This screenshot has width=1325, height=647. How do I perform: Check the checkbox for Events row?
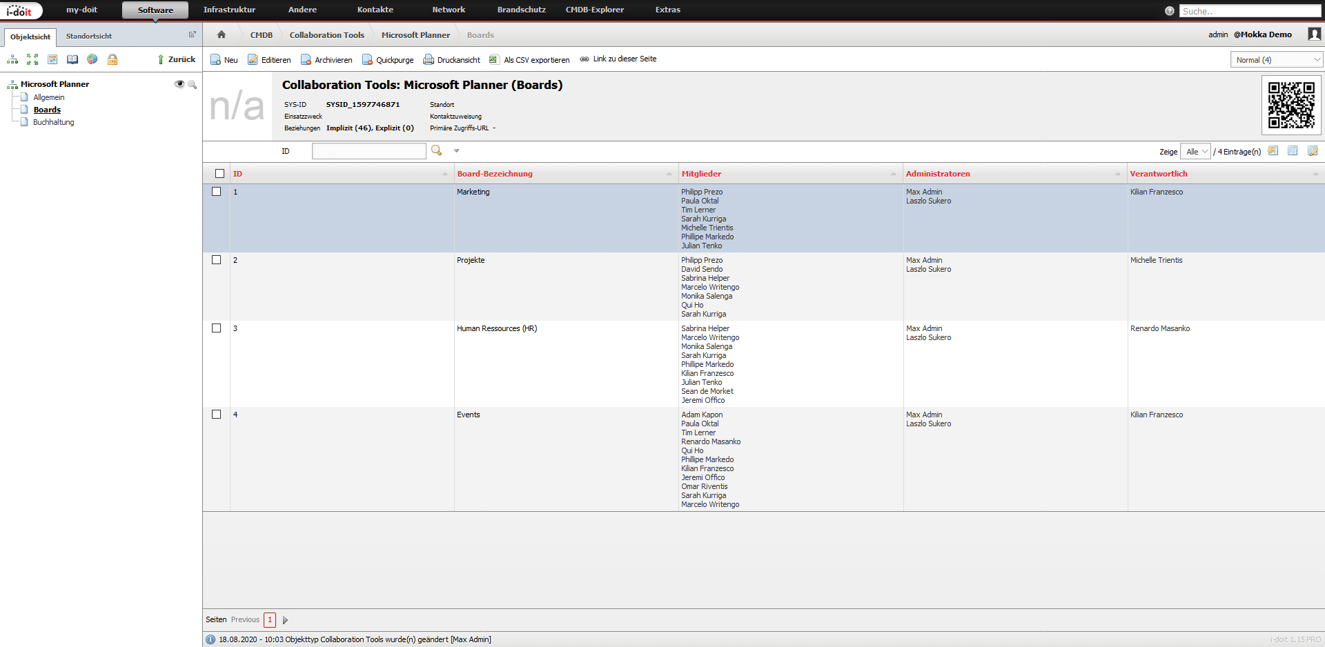(x=217, y=415)
